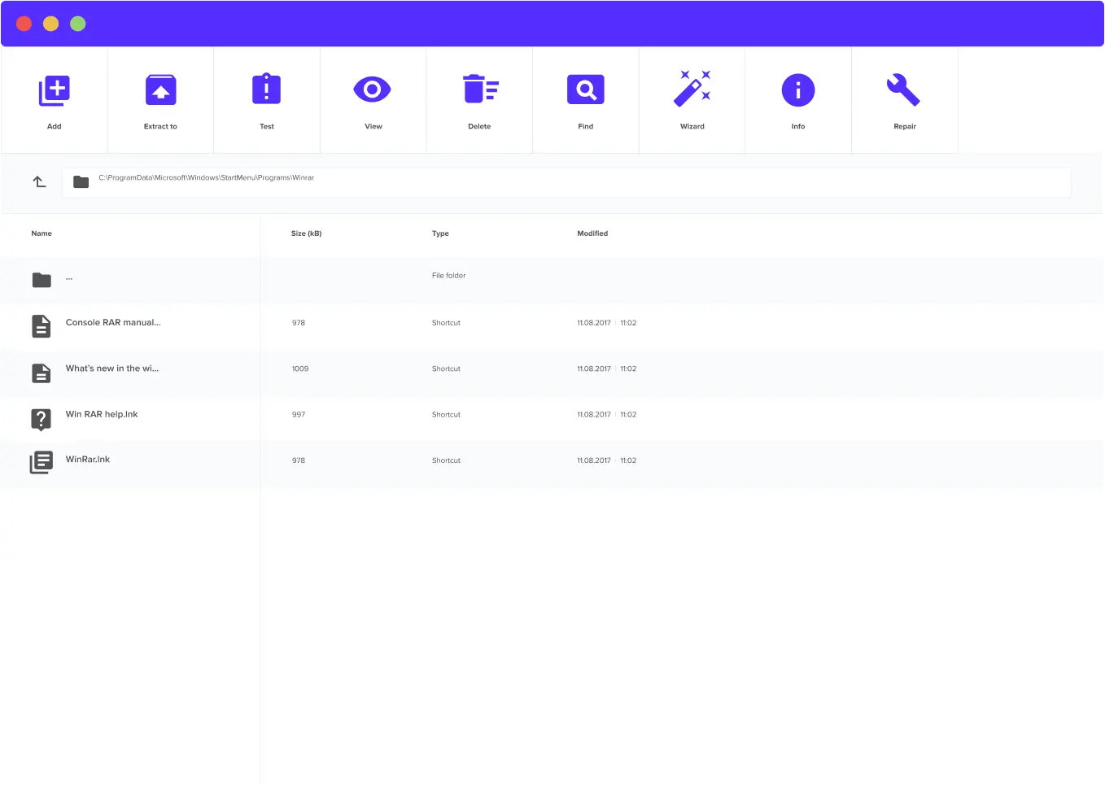Click the Repair wrench tool
1105x785 pixels.
pos(904,90)
